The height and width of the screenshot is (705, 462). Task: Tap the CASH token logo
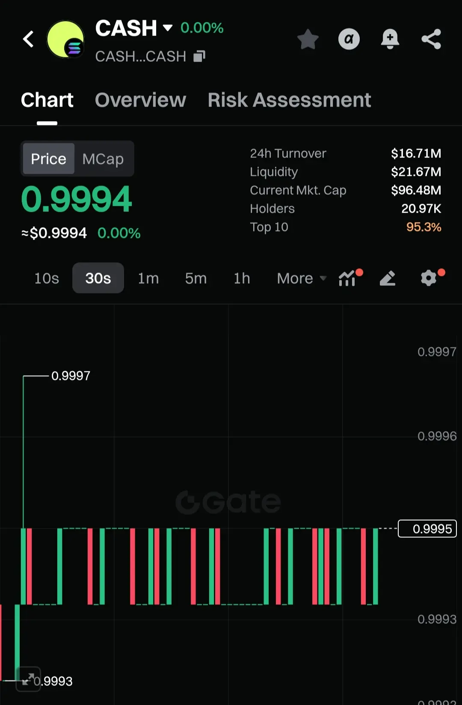pos(66,39)
